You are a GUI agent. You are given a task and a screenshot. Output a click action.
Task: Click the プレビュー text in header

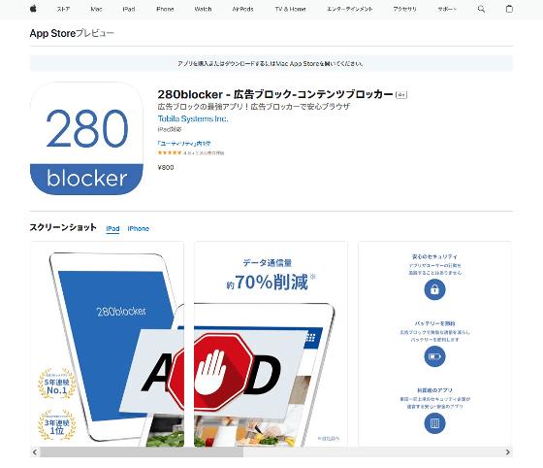(x=95, y=33)
